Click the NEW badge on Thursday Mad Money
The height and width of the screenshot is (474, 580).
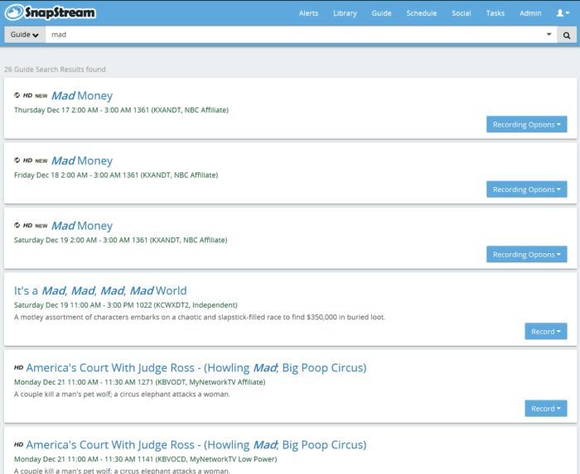pos(41,96)
